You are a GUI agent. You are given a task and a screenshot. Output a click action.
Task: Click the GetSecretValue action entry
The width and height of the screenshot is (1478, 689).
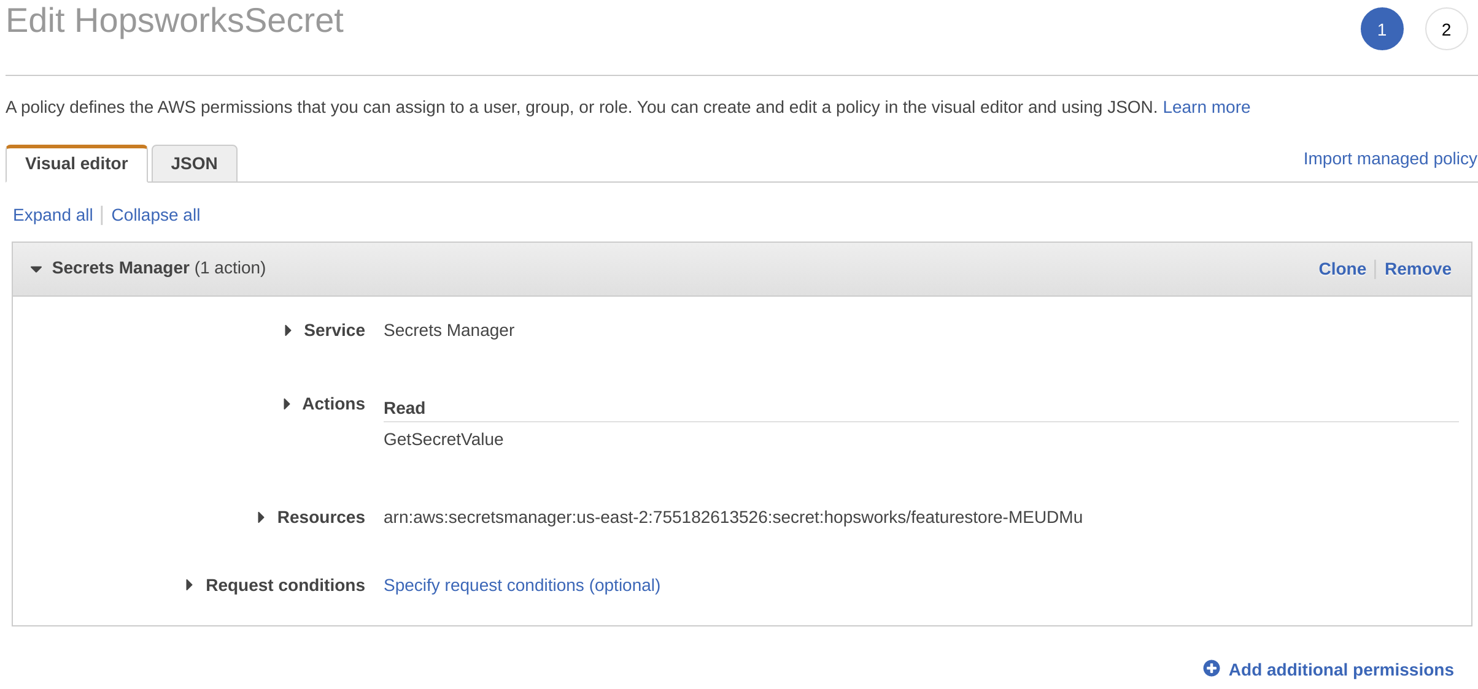443,439
